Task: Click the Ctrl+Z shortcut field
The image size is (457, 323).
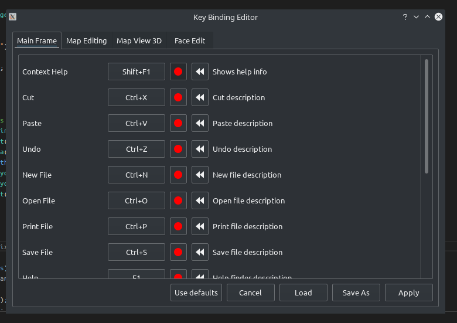Action: point(137,149)
